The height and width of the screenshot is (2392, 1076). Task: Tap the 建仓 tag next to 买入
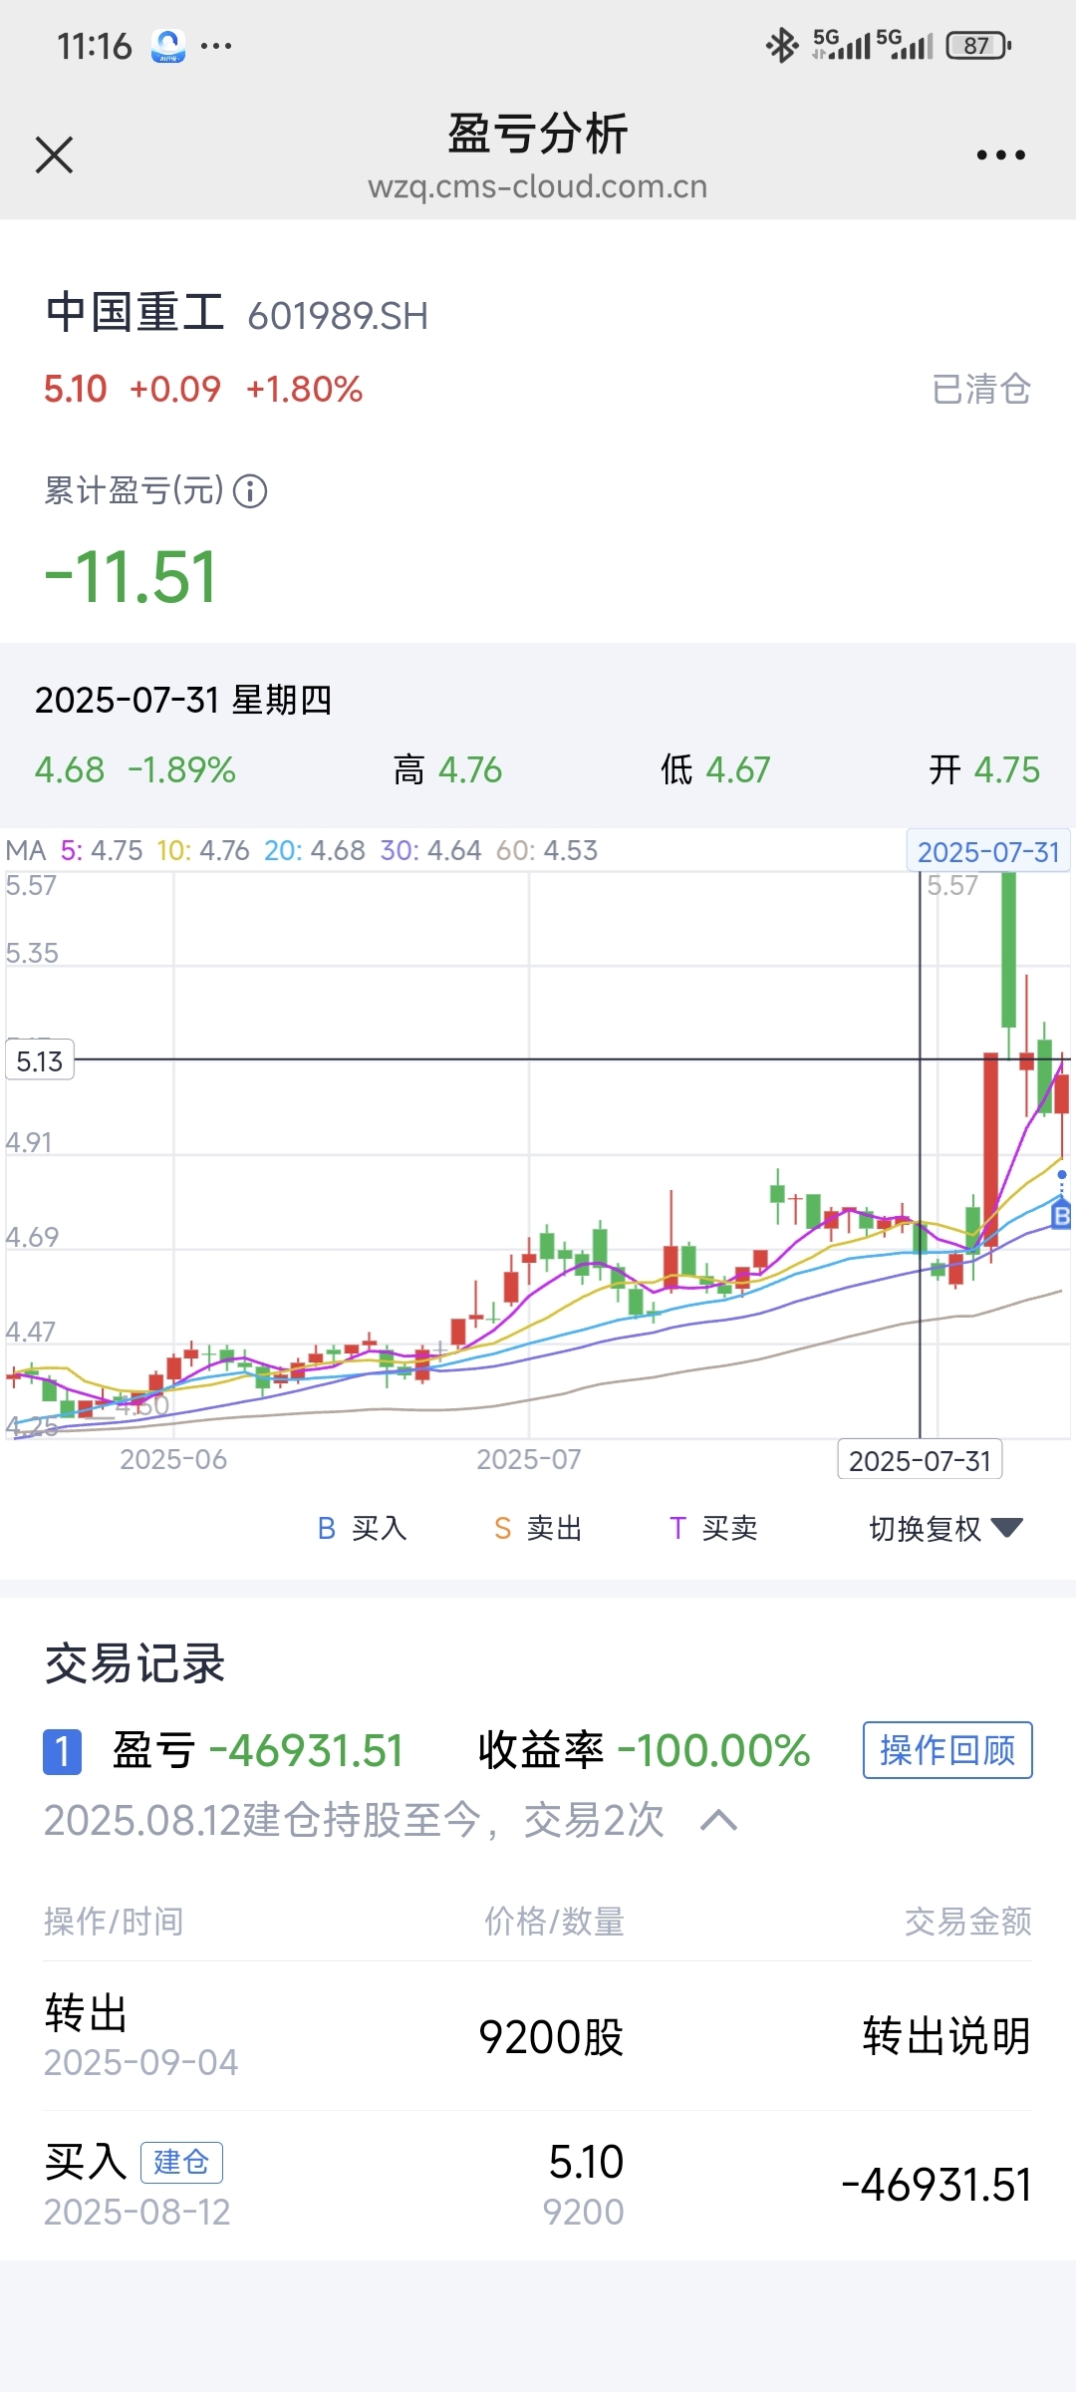[181, 2162]
